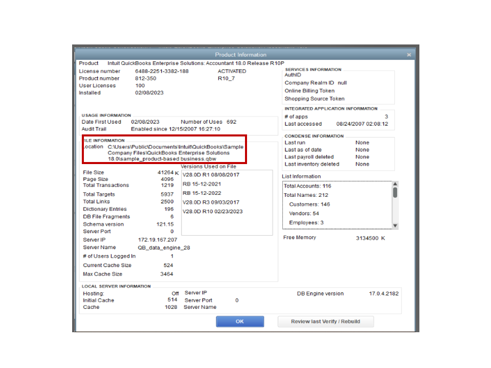
Task: Click the Page Size value 4096
Action: [x=167, y=179]
